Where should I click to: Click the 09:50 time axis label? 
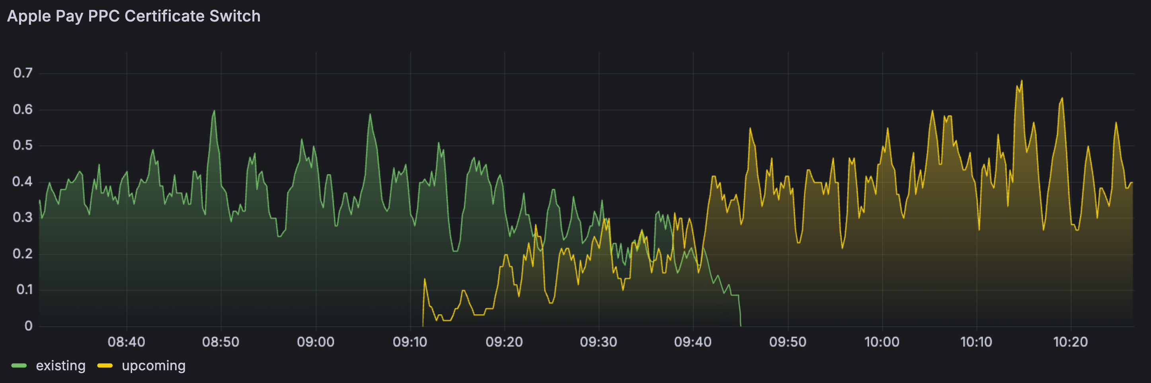[x=787, y=342]
